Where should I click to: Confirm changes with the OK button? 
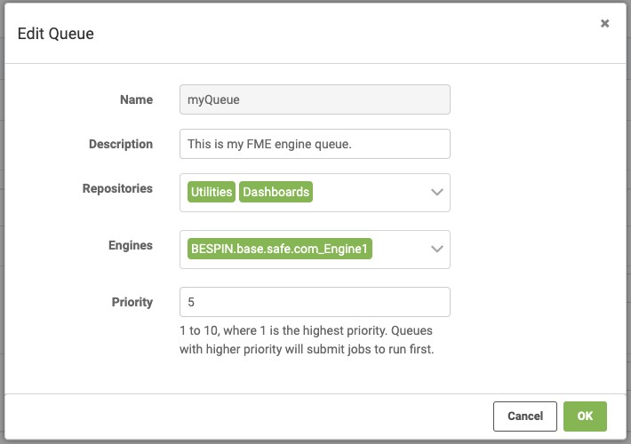pos(585,416)
